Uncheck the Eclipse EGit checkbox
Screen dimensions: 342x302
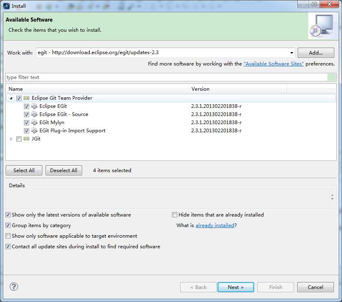26,106
